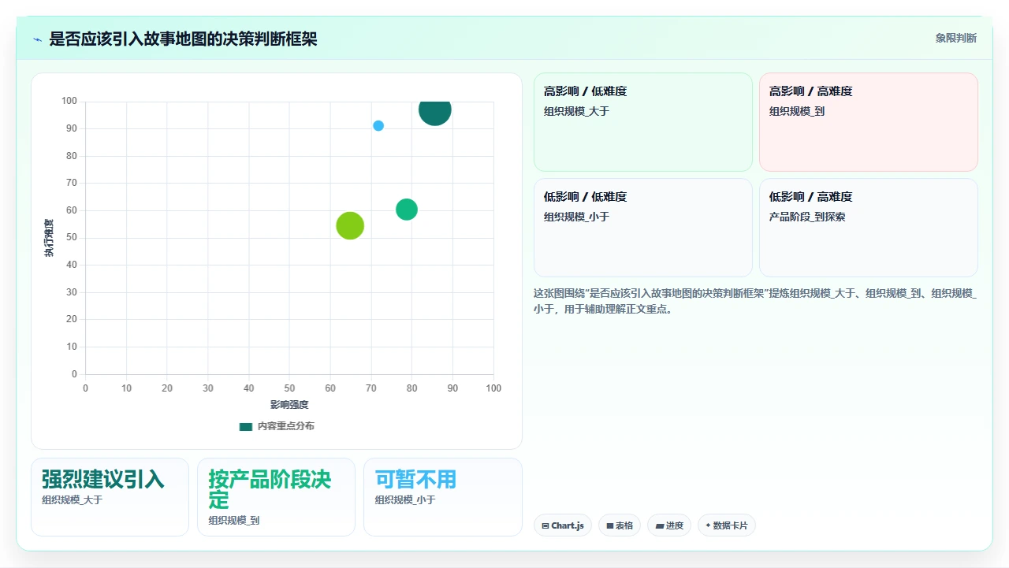Click 组织规模_到 in 高影响 / 高难度 card
This screenshot has width=1009, height=568.
(797, 111)
